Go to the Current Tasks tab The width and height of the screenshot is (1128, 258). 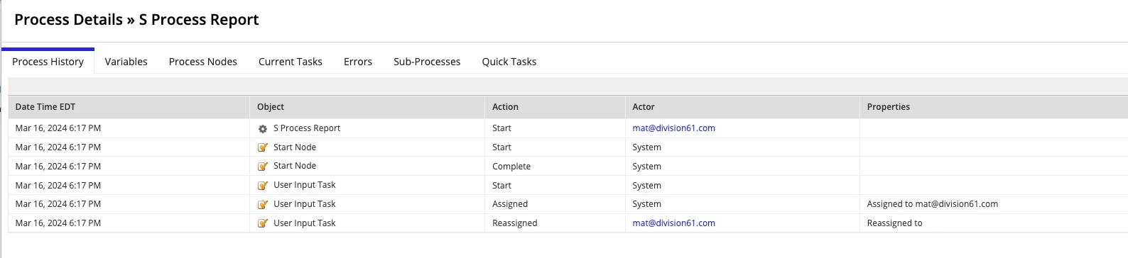coord(290,62)
